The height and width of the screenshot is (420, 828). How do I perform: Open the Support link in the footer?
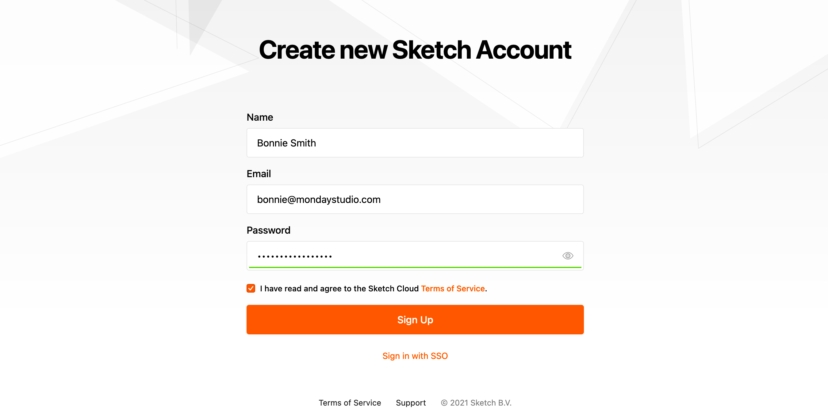coord(410,402)
